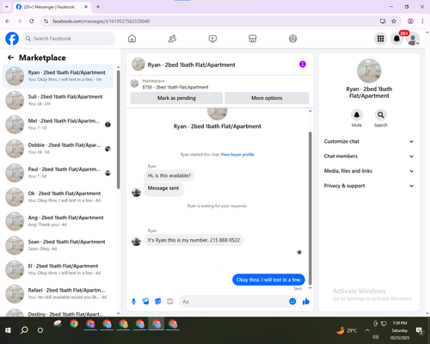Search in conversation with magnifier icon
Image resolution: width=430 pixels, height=344 pixels.
point(381,115)
